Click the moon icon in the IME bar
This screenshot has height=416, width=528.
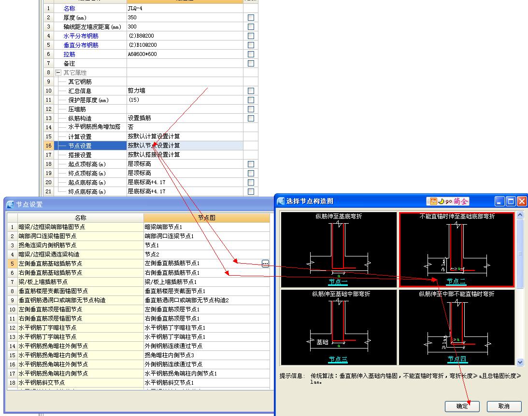tap(441, 201)
